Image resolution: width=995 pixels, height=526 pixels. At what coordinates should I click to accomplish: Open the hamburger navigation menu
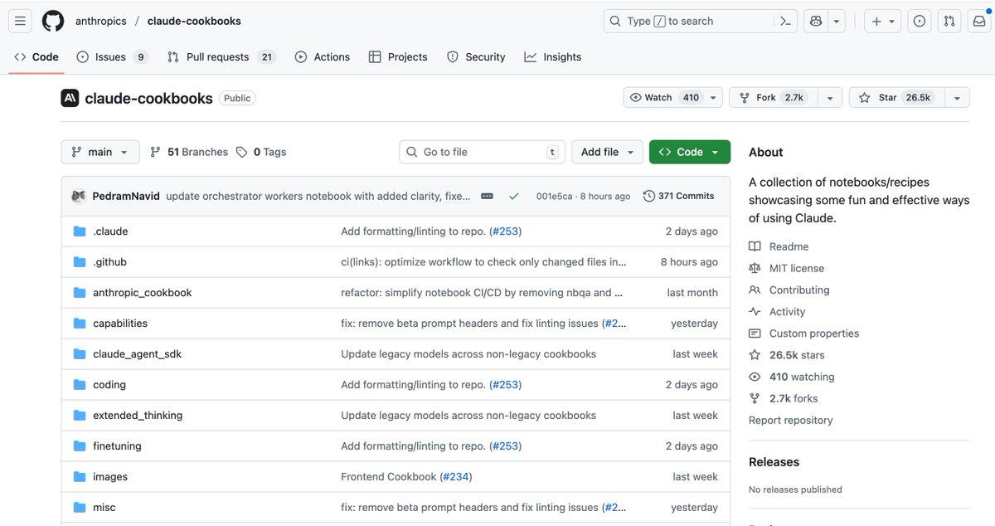tap(21, 21)
